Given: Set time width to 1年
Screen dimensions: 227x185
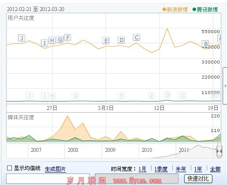Looking at the screenshot, I should pyautogui.click(x=198, y=169).
